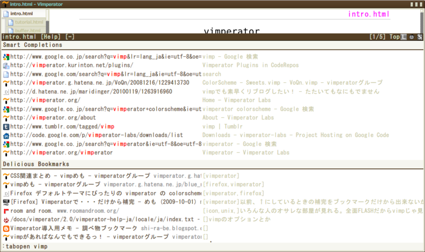Click the Google Code favicon of the vimperator-labs downloads row
The height and width of the screenshot is (252, 425).
(x=6, y=135)
